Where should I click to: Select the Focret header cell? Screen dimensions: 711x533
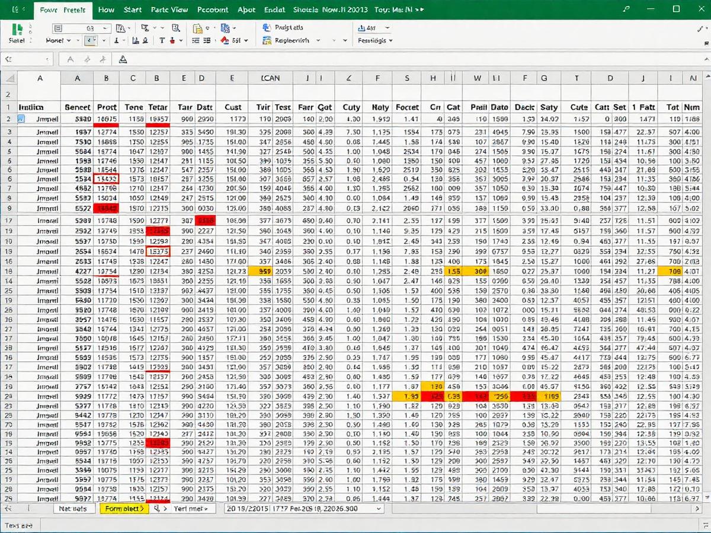(x=407, y=107)
